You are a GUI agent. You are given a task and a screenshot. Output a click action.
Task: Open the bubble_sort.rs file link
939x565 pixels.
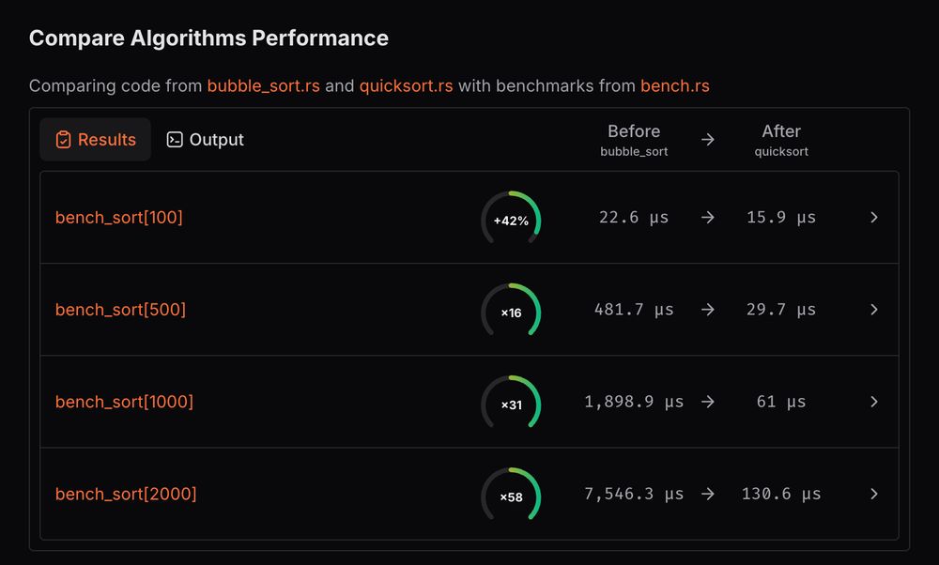click(263, 86)
